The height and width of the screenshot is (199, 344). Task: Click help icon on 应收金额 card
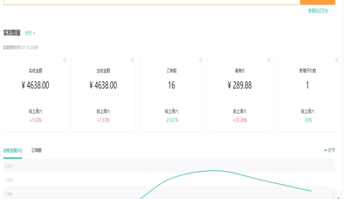tap(133, 60)
